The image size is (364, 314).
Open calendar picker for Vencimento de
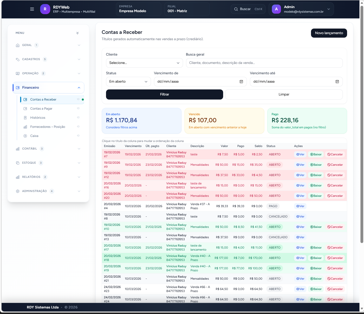point(241,82)
